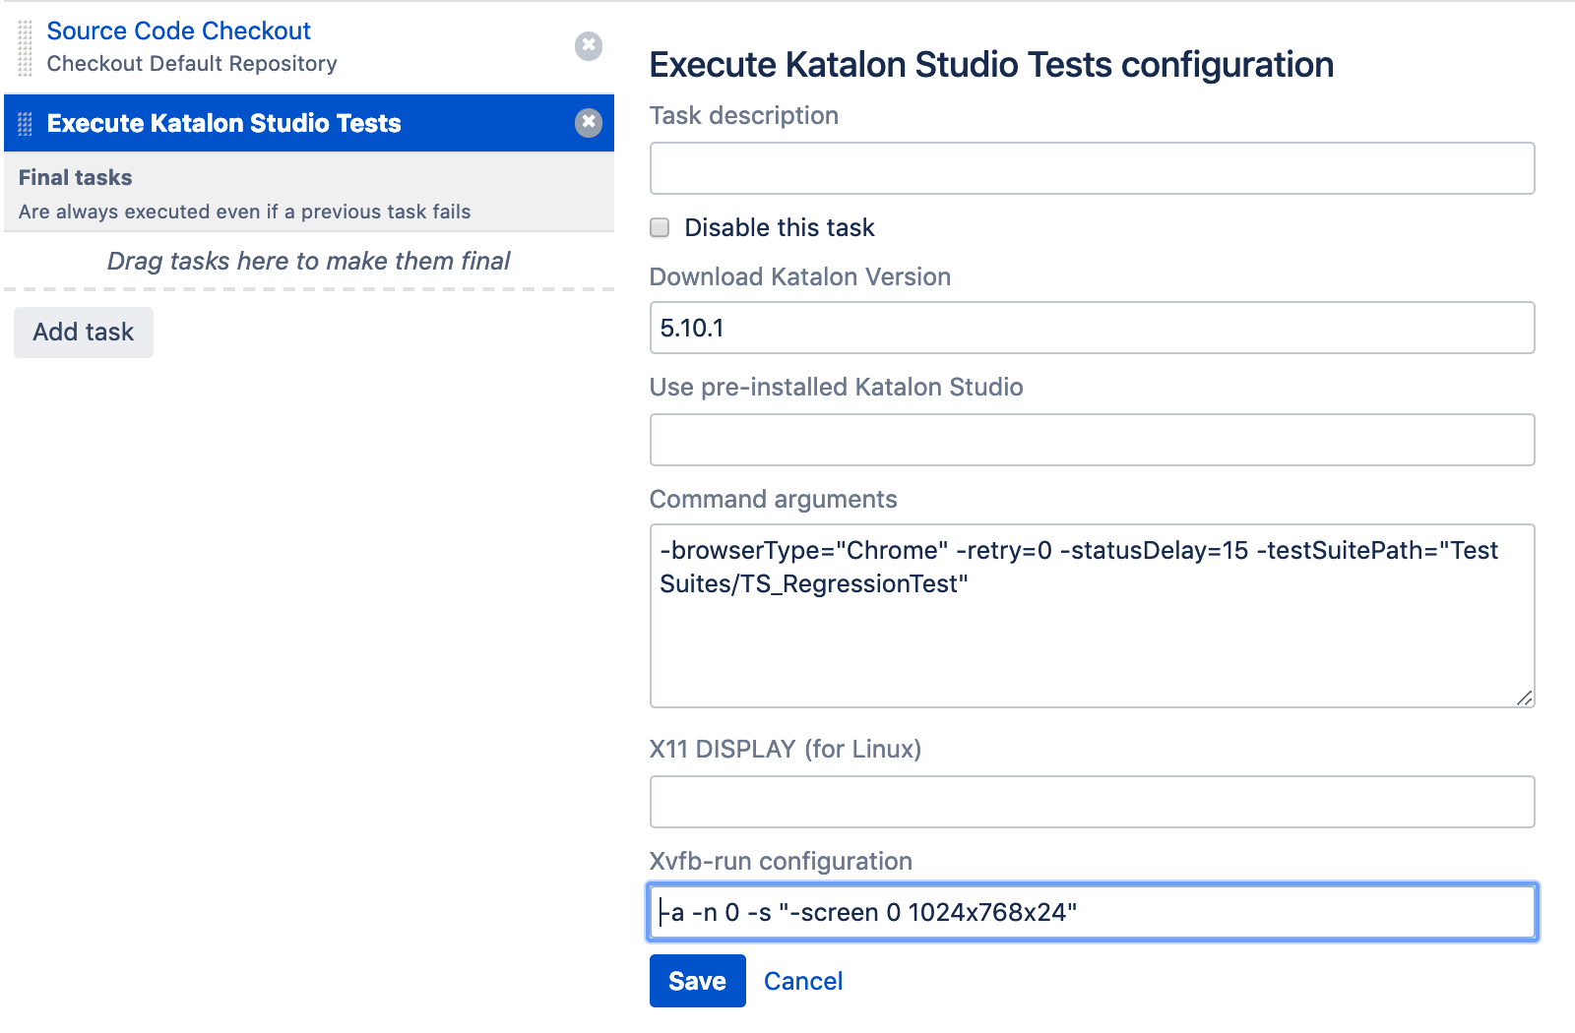This screenshot has height=1033, width=1575.
Task: Focus the Task description field
Action: (1092, 168)
